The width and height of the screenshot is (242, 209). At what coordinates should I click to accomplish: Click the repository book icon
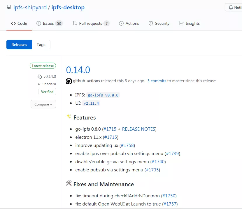[x=9, y=7]
